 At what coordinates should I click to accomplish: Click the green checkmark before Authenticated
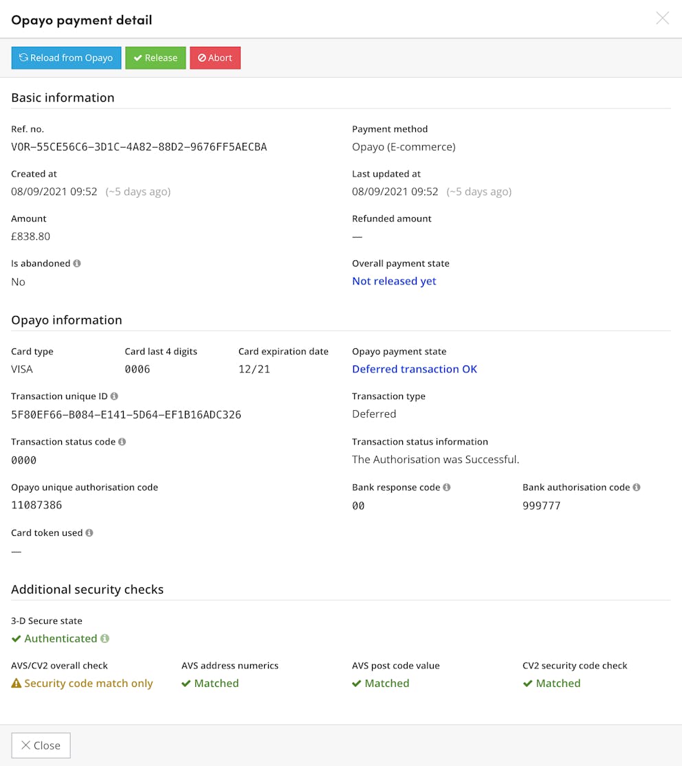pos(16,638)
